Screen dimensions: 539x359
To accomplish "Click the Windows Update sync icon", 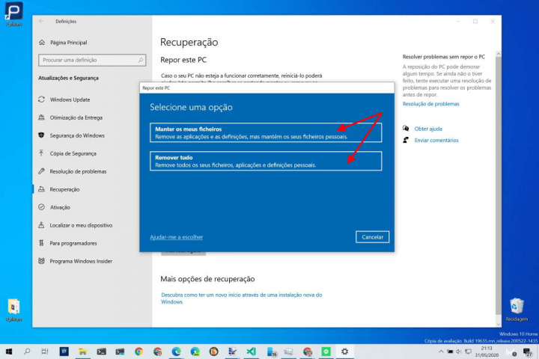I will [x=42, y=99].
